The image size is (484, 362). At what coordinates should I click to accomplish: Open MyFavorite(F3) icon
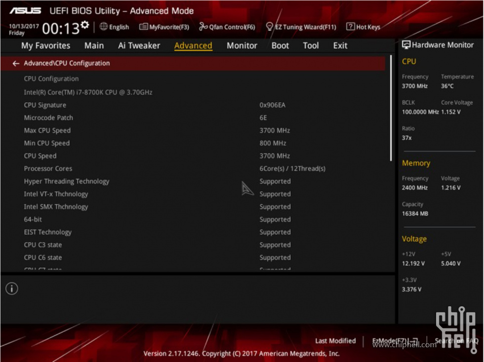click(143, 27)
